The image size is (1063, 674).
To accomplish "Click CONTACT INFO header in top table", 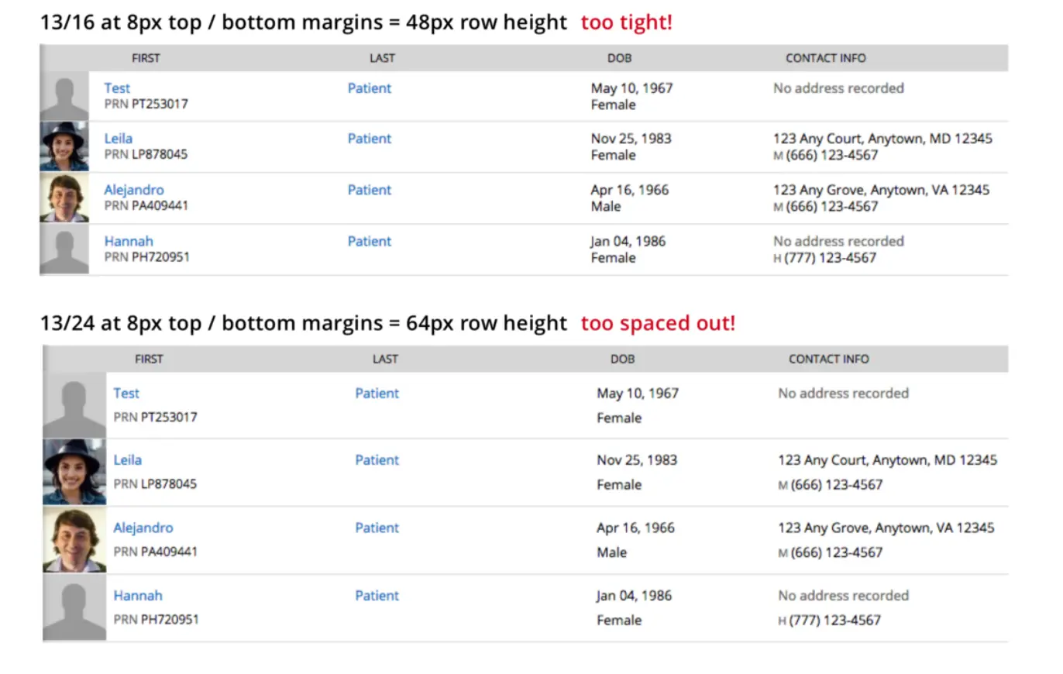I will click(x=825, y=58).
